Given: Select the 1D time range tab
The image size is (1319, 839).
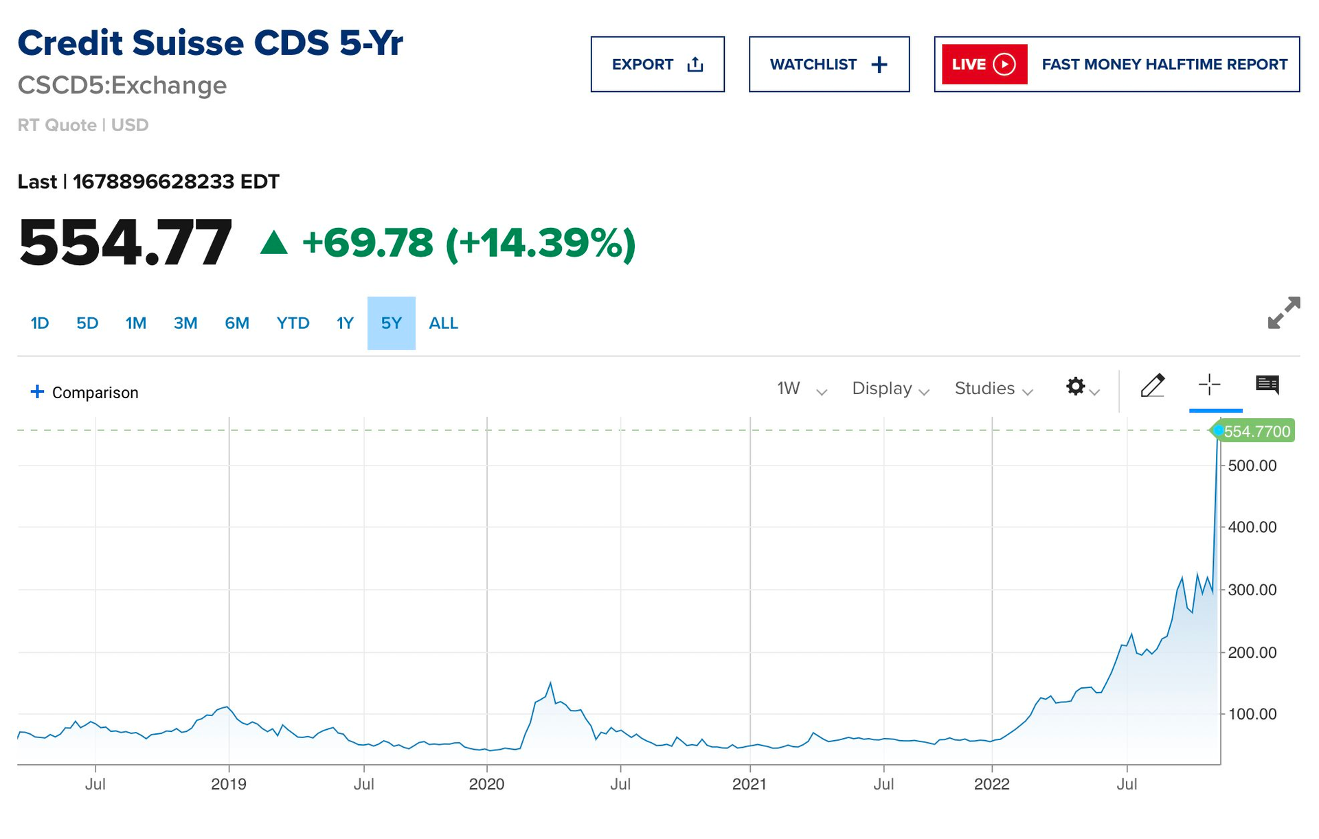Looking at the screenshot, I should tap(40, 323).
